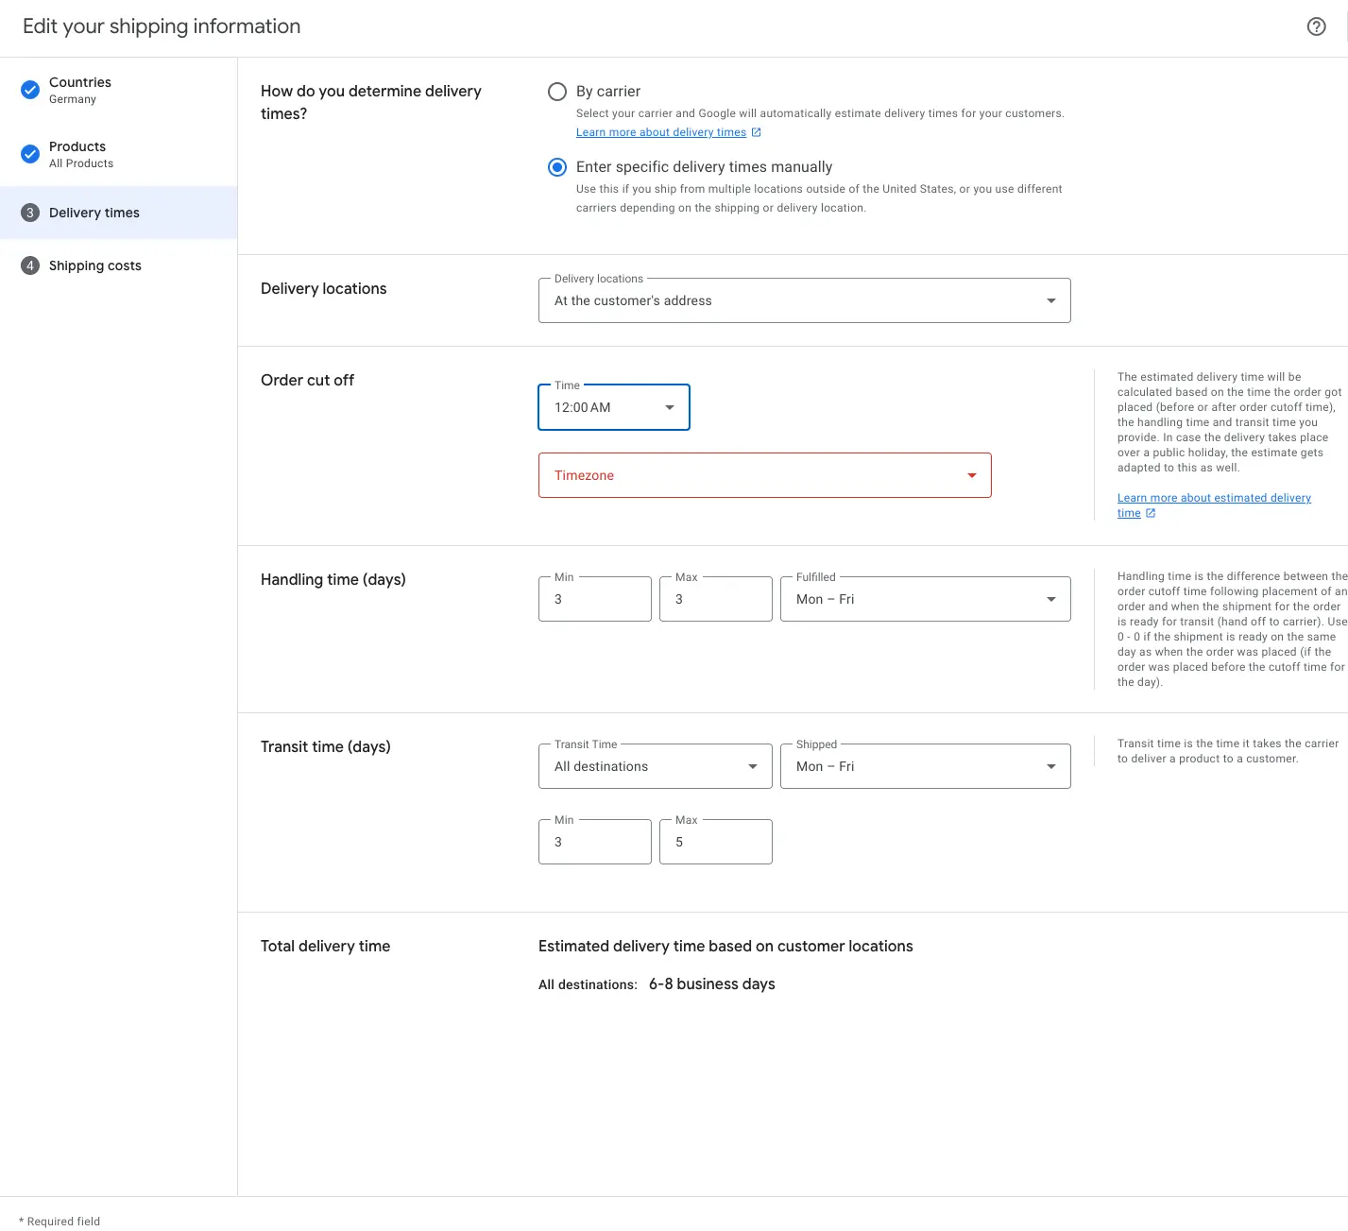This screenshot has height=1231, width=1348.
Task: Click external-link icon after delivery times link
Action: (x=756, y=132)
